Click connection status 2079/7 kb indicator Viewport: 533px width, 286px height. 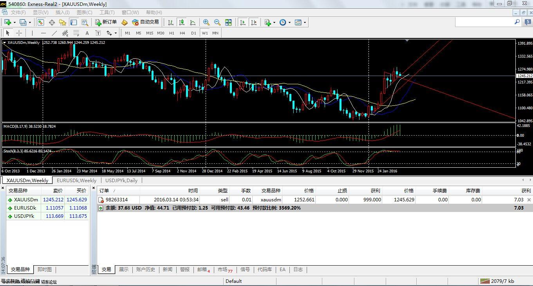tap(497, 281)
